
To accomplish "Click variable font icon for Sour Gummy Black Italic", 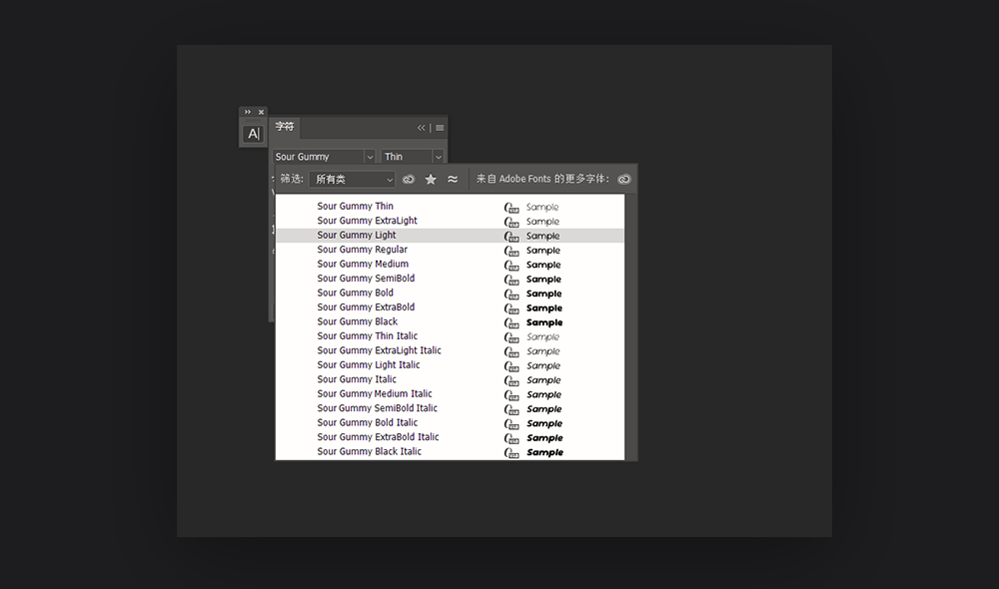I will click(511, 453).
